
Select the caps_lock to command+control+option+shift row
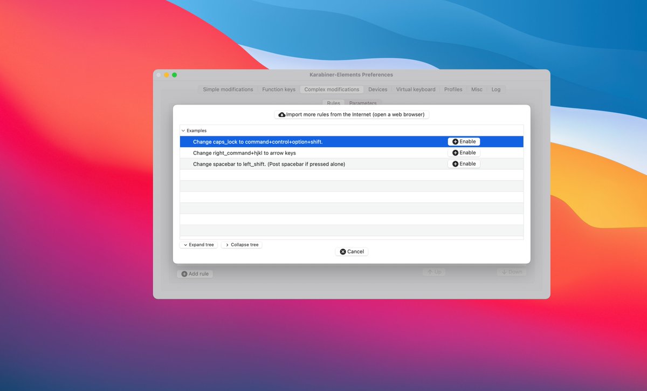(x=352, y=142)
